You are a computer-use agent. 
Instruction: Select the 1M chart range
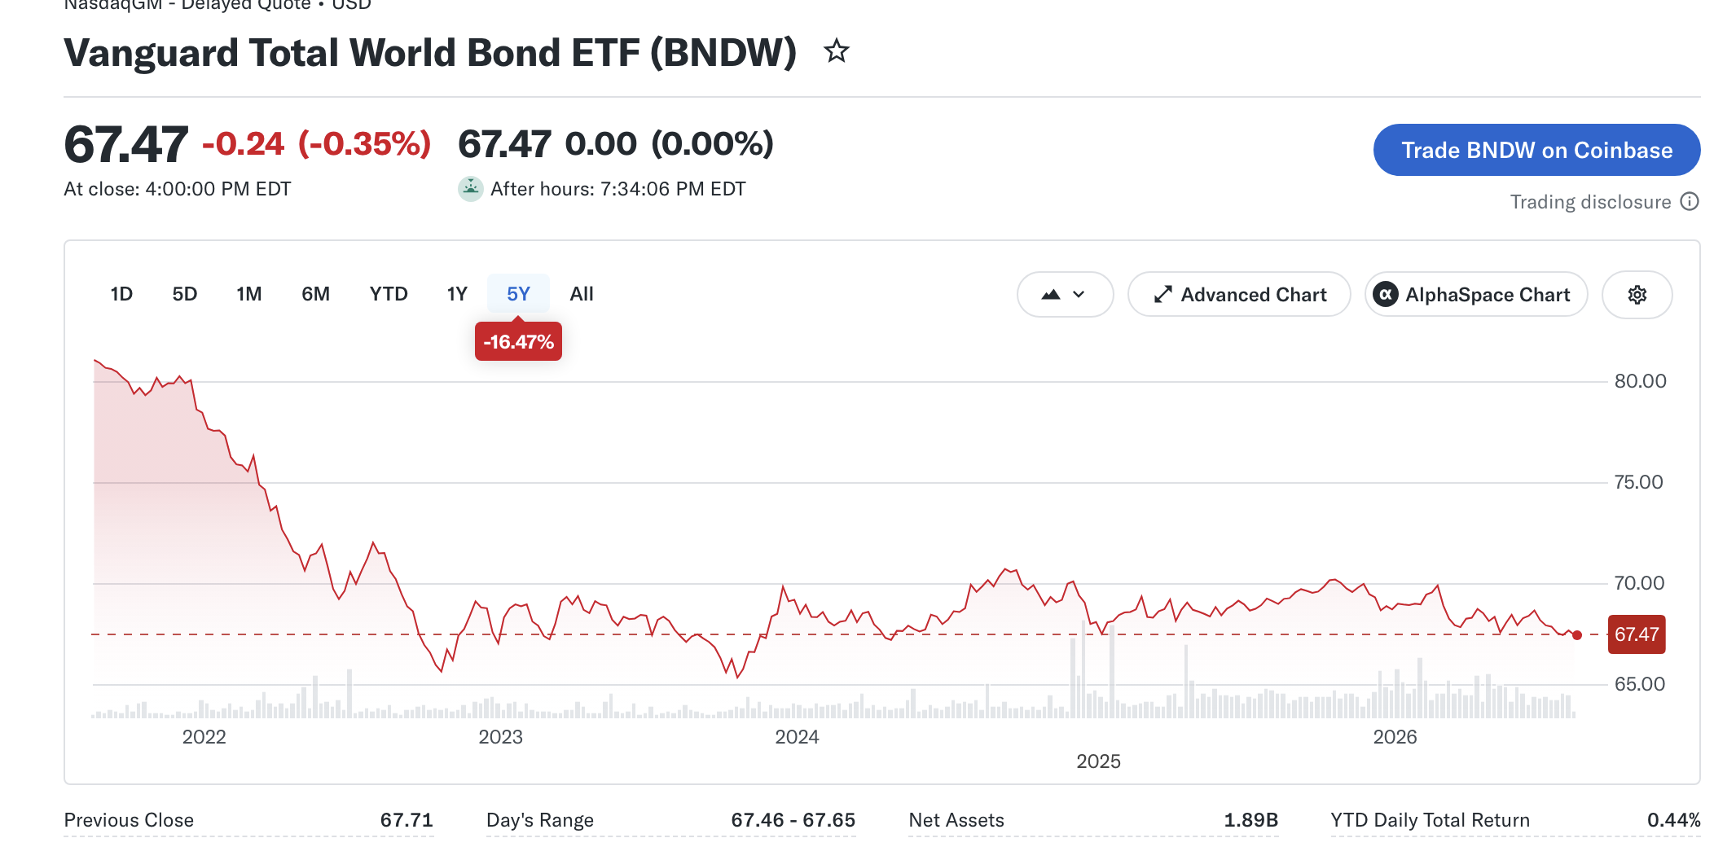click(x=249, y=294)
